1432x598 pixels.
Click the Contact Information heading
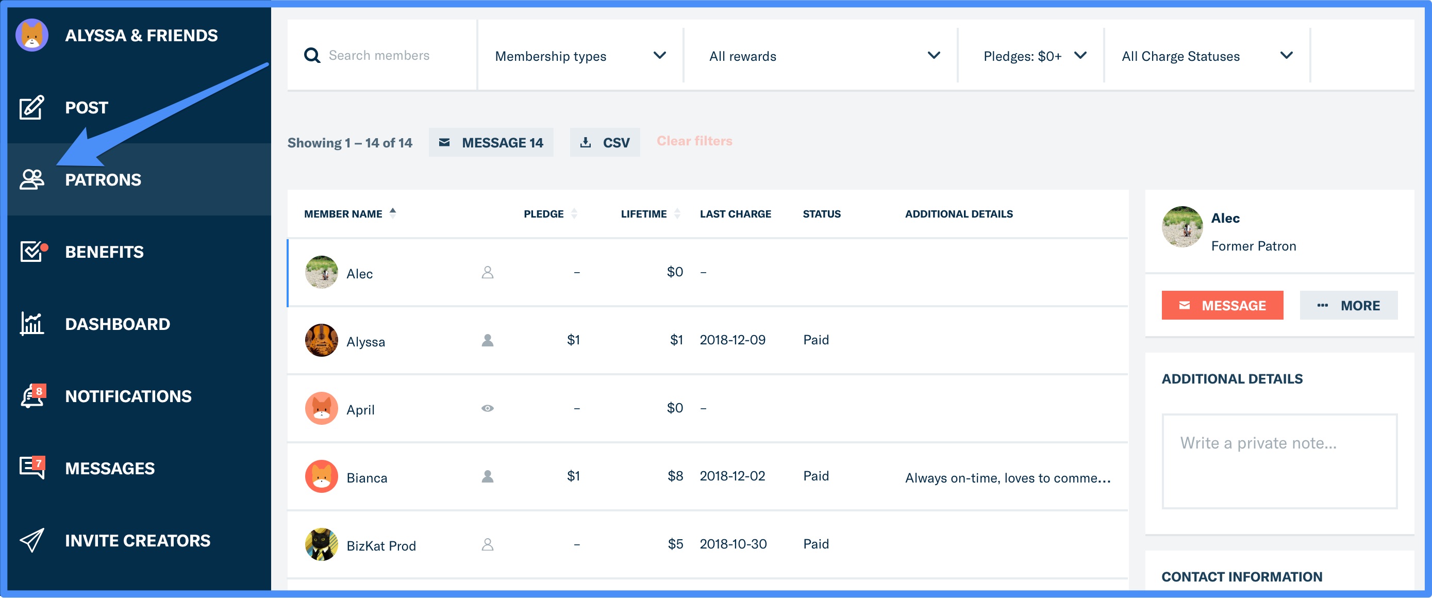[x=1241, y=577]
